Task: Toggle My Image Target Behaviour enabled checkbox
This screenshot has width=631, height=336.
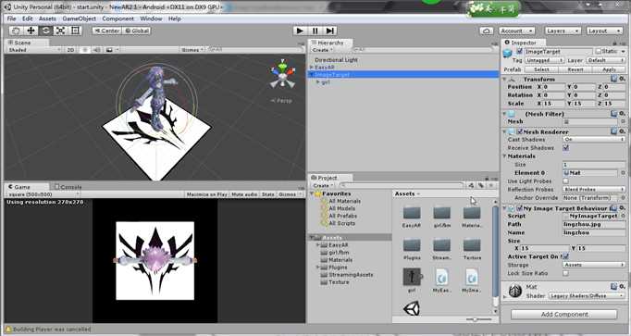Action: 520,208
